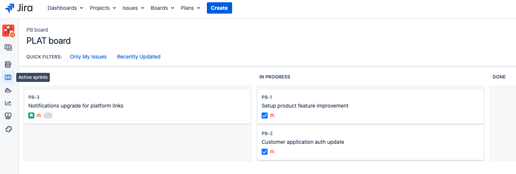The height and width of the screenshot is (174, 516).
Task: Click the green story type icon on PB-3
Action: point(31,115)
